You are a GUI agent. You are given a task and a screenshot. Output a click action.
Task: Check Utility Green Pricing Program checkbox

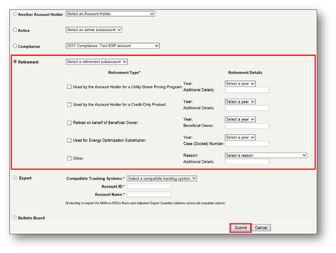point(69,87)
